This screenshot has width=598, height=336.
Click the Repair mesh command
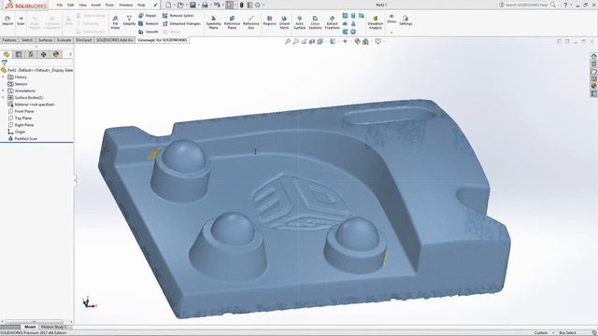tap(148, 16)
